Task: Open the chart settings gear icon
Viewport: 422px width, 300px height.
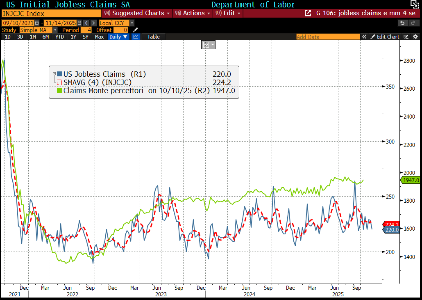Action: (415, 37)
